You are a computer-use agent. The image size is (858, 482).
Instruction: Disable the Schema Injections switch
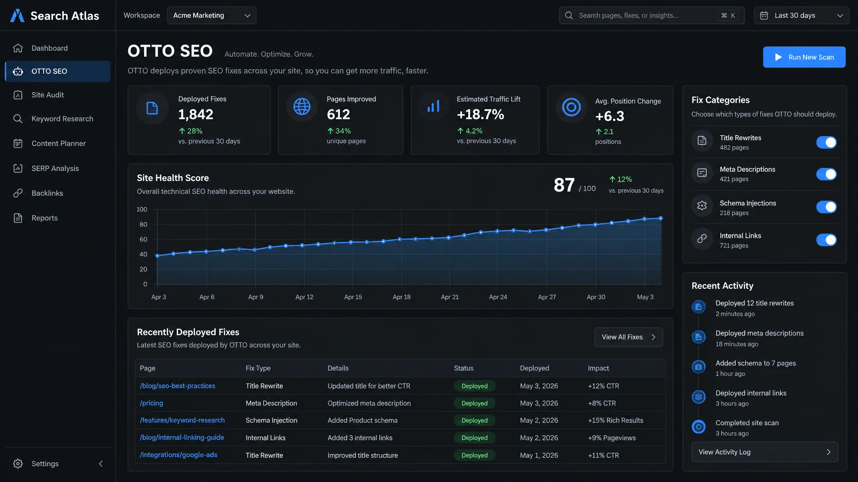(x=827, y=207)
